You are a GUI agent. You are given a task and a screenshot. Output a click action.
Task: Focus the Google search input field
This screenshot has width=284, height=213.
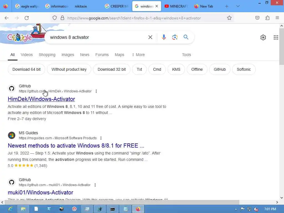[98, 37]
